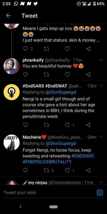The width and height of the screenshot is (107, 214).
Task: Reply to the Nengi is a small girl tweet
Action: point(26,125)
